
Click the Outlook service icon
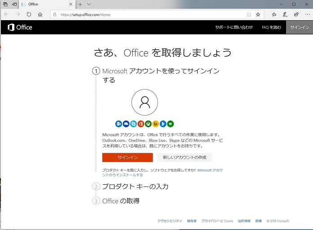click(118, 124)
